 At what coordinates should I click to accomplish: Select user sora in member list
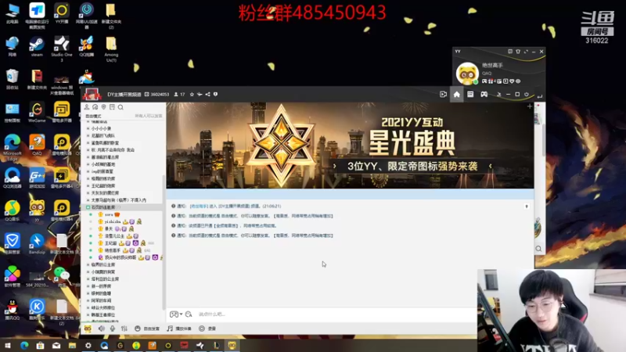[109, 214]
